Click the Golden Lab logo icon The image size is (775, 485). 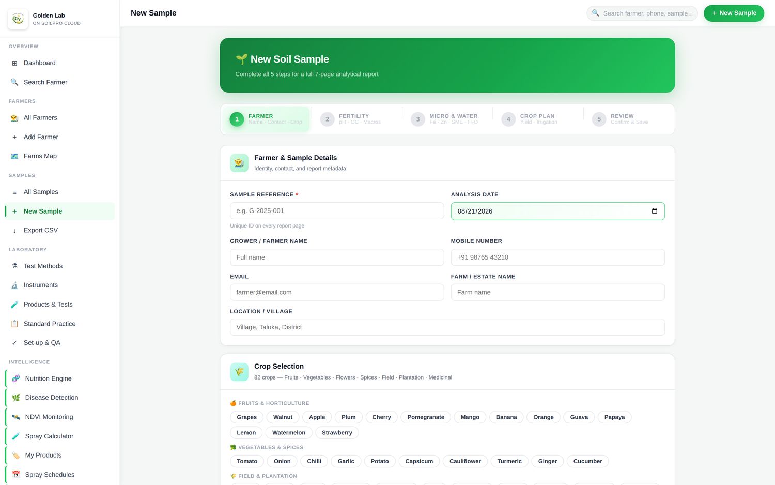tap(18, 19)
